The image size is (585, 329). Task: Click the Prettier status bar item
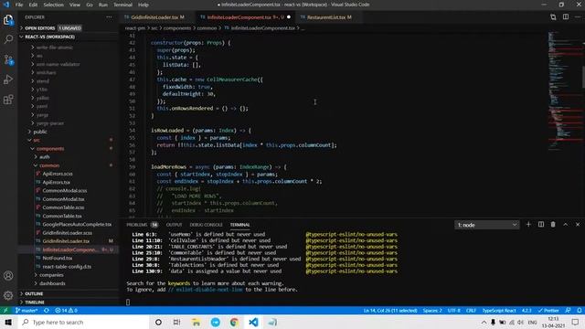(x=548, y=311)
